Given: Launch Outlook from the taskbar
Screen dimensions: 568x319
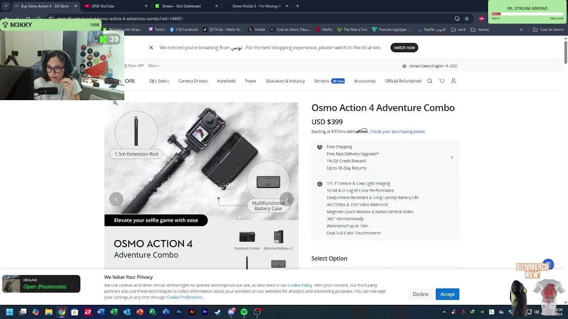Looking at the screenshot, I should point(127,312).
